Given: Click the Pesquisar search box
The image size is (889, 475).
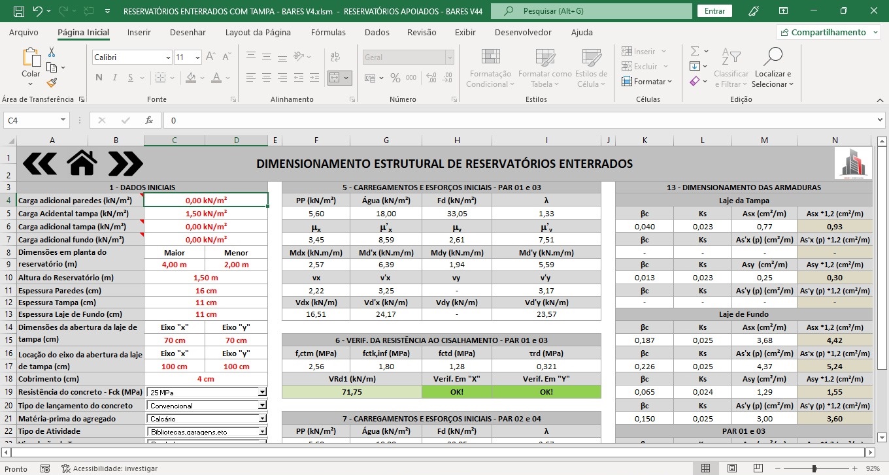Looking at the screenshot, I should [x=591, y=11].
